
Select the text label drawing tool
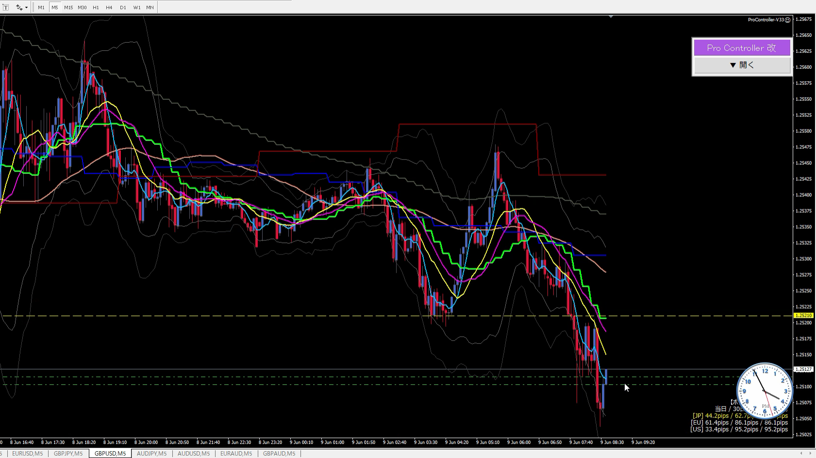(6, 7)
